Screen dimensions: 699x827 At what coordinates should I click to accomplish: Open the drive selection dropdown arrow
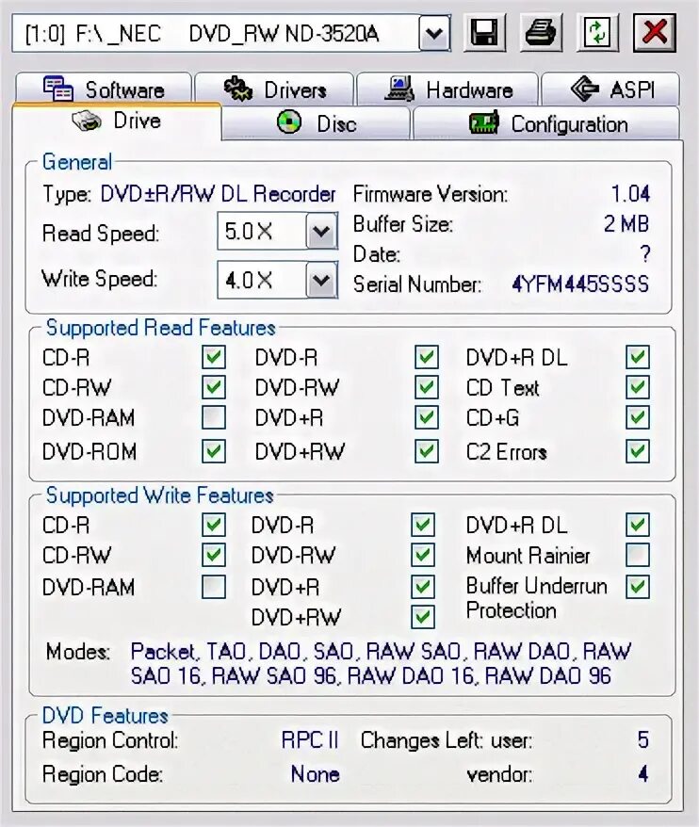434,34
